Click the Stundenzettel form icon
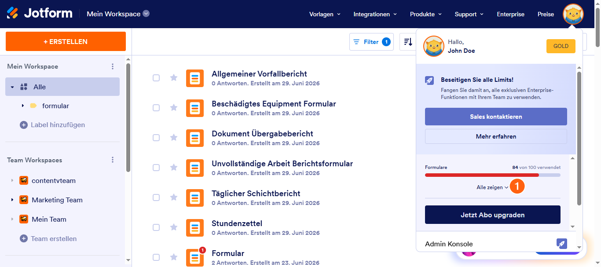Image resolution: width=601 pixels, height=267 pixels. point(195,228)
